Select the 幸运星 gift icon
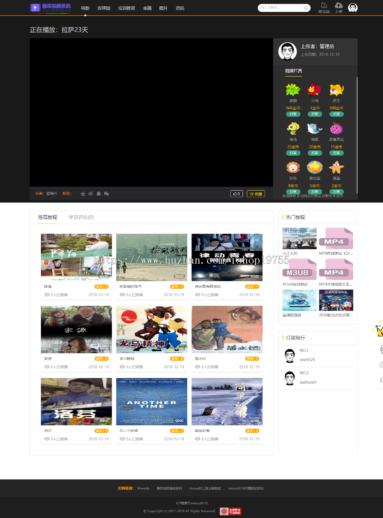383x518 pixels. [x=314, y=168]
